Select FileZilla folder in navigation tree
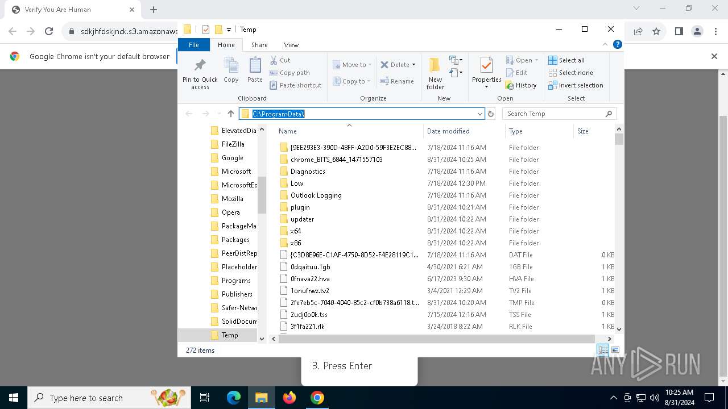Viewport: 728px width, 409px height. click(233, 144)
